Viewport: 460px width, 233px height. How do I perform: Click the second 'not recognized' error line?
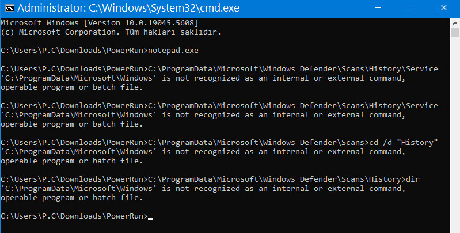203,115
